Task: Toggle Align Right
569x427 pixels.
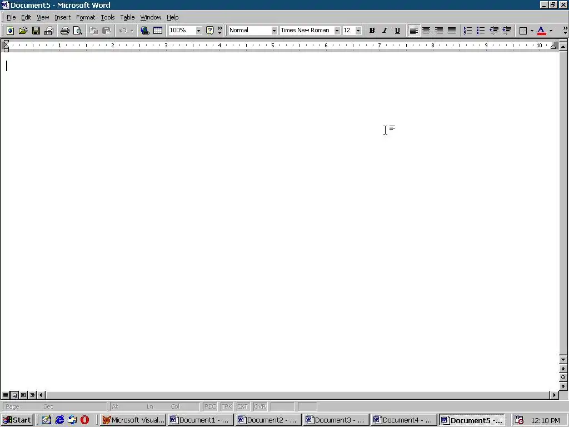Action: (439, 31)
